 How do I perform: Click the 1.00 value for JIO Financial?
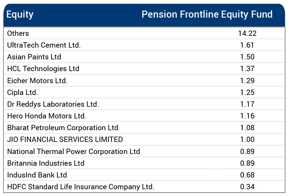click(x=247, y=140)
